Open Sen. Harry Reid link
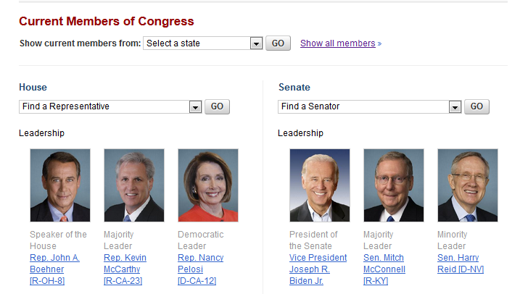This screenshot has width=528, height=294. coord(461,264)
